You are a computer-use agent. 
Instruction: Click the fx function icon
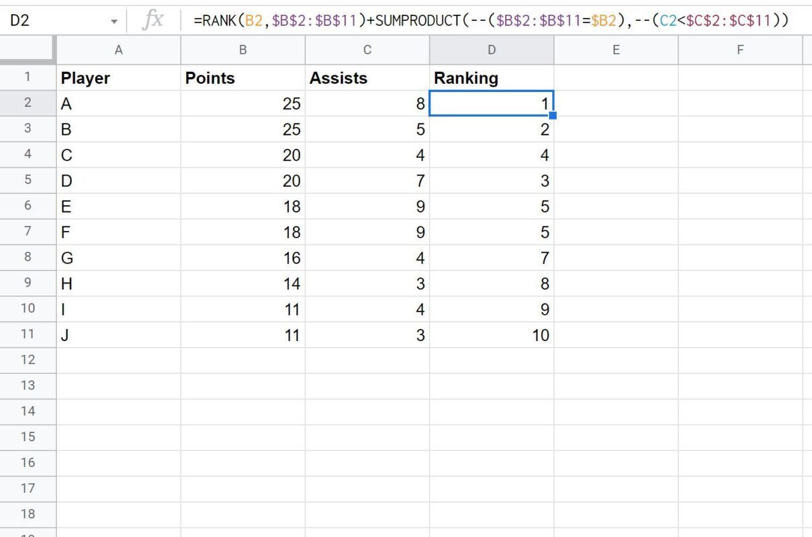tap(153, 20)
